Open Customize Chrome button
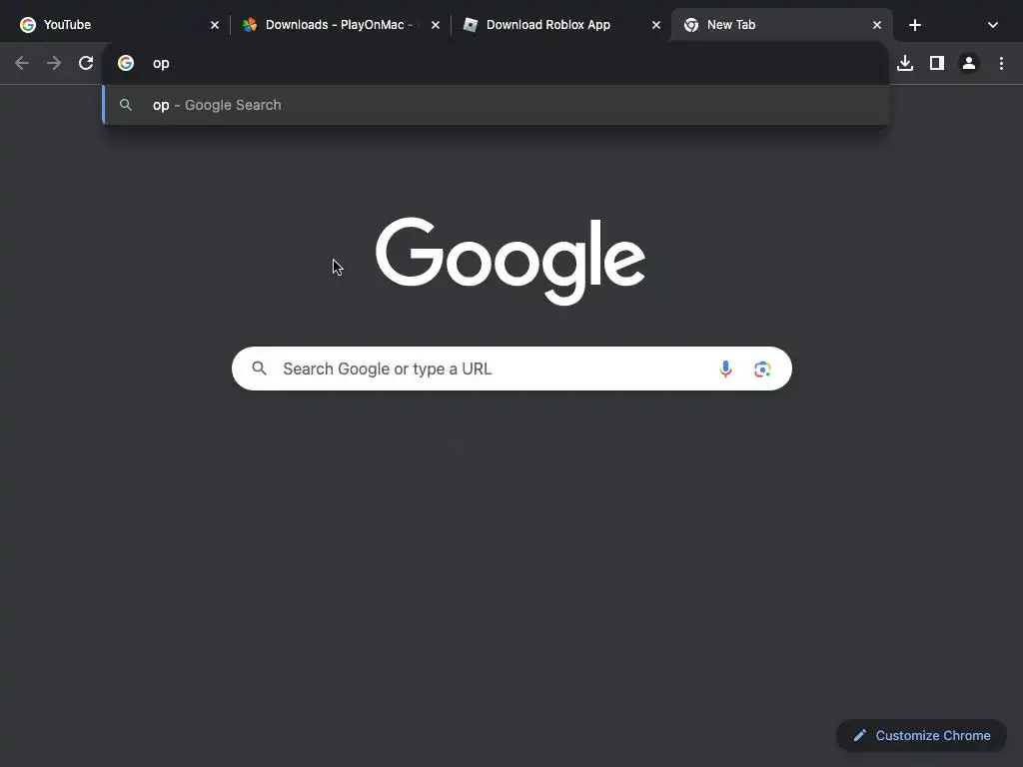Image resolution: width=1023 pixels, height=767 pixels. (921, 735)
